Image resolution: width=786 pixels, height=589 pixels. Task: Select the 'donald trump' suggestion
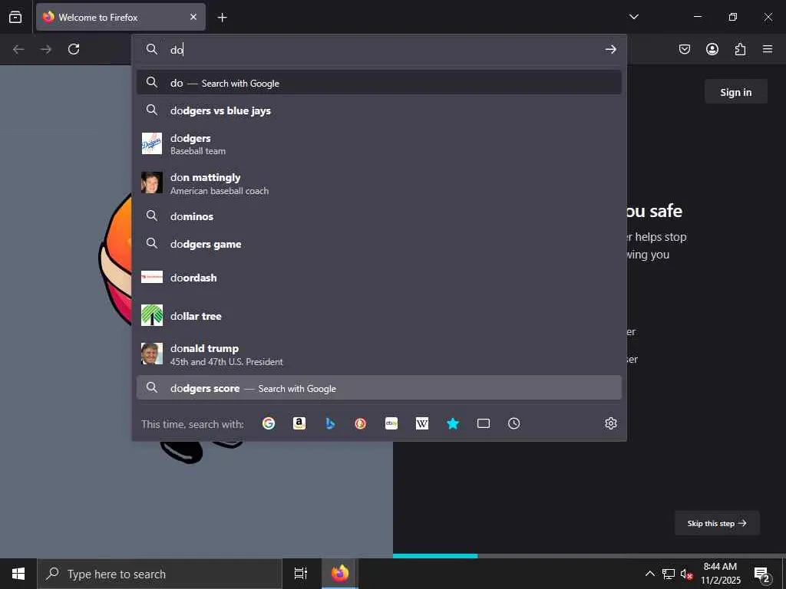point(379,354)
